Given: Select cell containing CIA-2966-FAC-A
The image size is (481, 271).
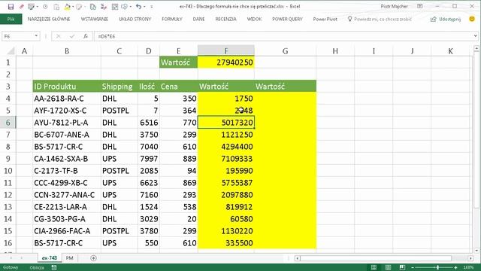Looking at the screenshot, I should [x=67, y=231].
